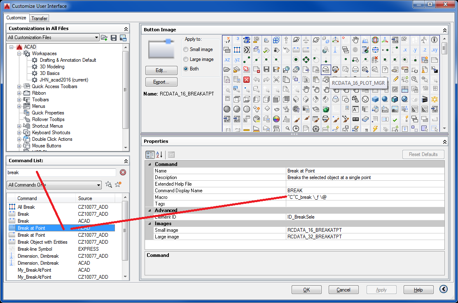
Task: Sort properties alphabetically
Action: pos(159,155)
